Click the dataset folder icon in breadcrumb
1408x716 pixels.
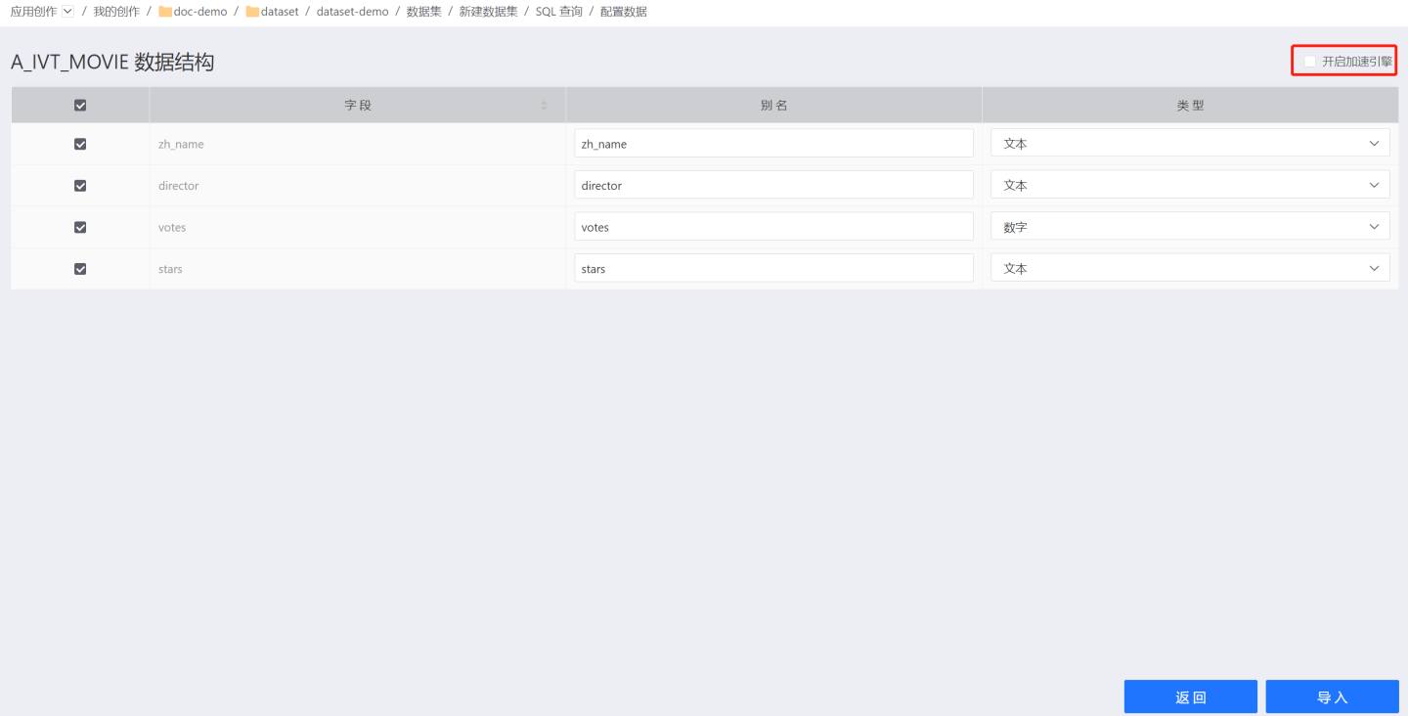click(252, 12)
